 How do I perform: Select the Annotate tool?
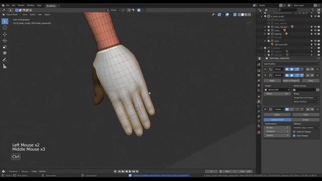tap(5, 60)
